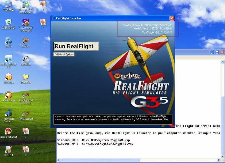Minimize the background text editor window
Screen dimensions: 225x163
[212, 52]
